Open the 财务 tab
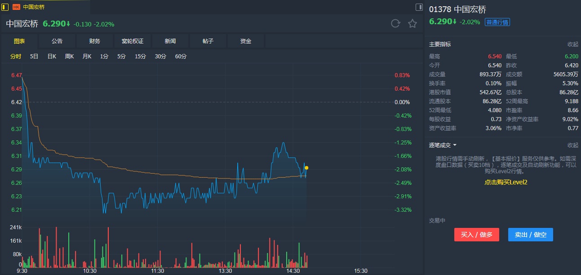 (x=95, y=41)
